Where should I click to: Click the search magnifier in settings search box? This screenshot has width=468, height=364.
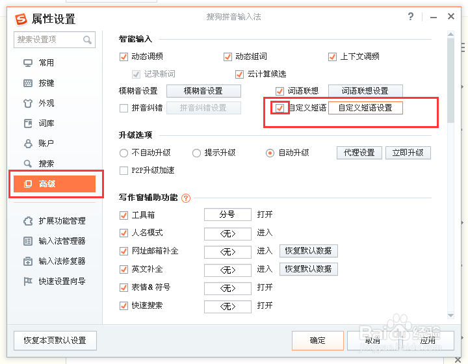(x=87, y=40)
